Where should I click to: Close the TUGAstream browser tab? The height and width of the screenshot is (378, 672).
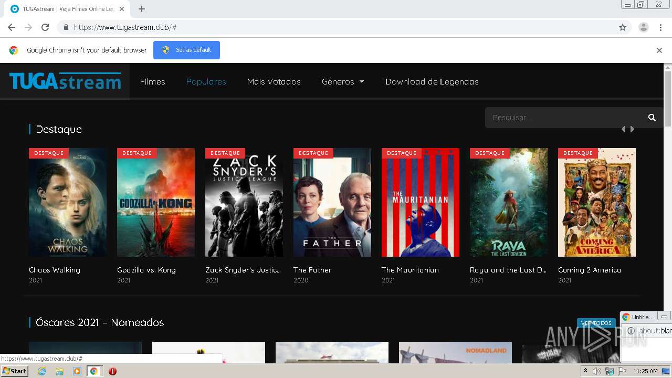[122, 9]
